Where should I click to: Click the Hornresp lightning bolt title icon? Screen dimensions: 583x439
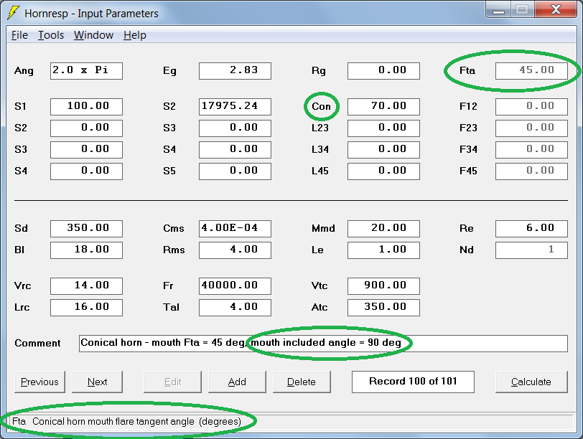coord(13,13)
